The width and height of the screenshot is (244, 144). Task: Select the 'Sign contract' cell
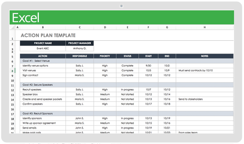pos(43,75)
